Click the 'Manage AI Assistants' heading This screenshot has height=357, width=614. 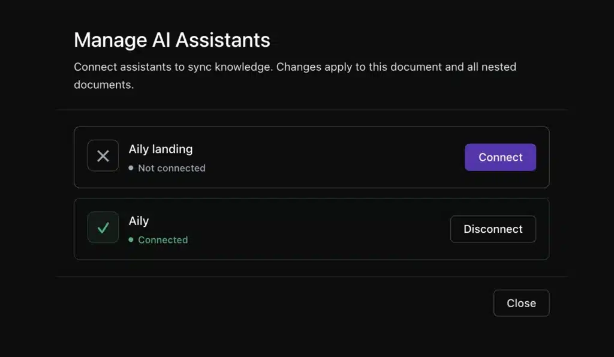[x=172, y=40]
